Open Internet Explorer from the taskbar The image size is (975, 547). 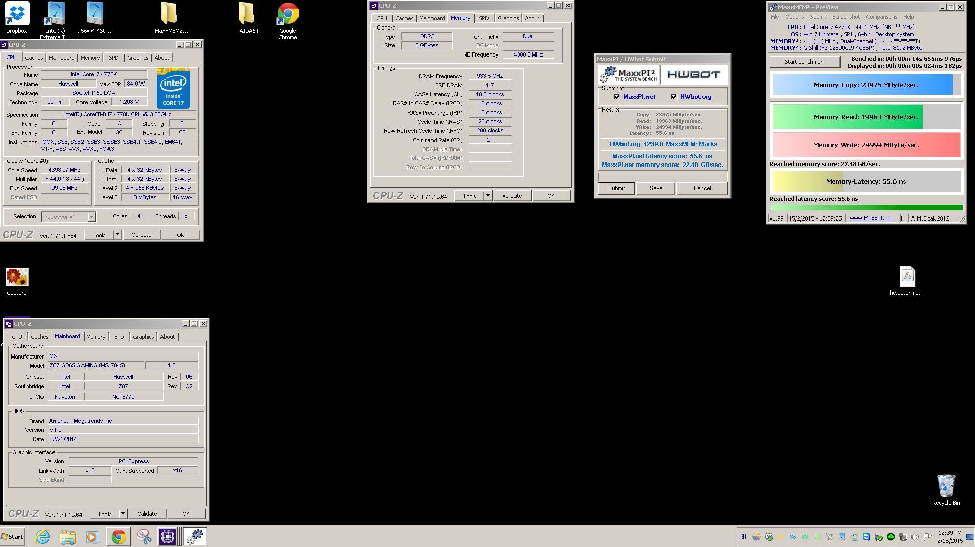pos(42,537)
